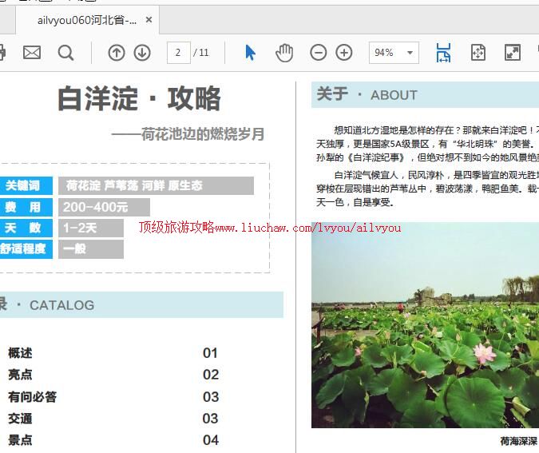Screen dimensions: 539x453
Task: Activate the hand pan tool
Action: click(284, 53)
